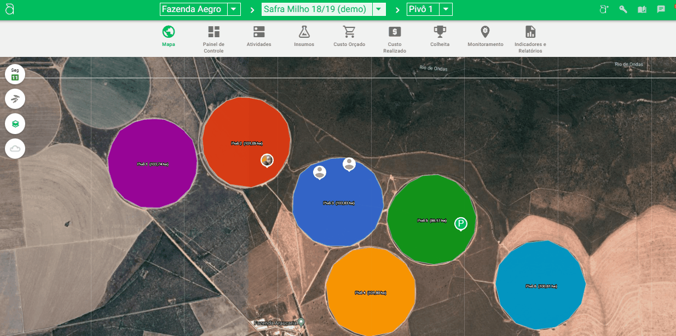Expand the Safra Milho 18/19 season dropdown
676x336 pixels.
[378, 9]
